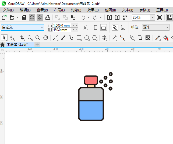Select the Text tool
The width and height of the screenshot is (173, 144).
[x=104, y=38]
